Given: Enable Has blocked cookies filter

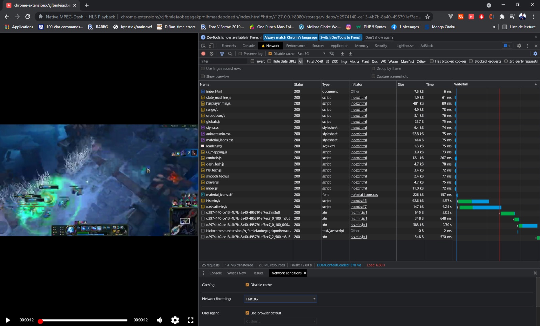Looking at the screenshot, I should click(432, 61).
